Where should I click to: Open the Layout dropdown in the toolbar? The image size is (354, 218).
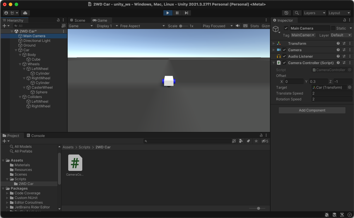[339, 13]
